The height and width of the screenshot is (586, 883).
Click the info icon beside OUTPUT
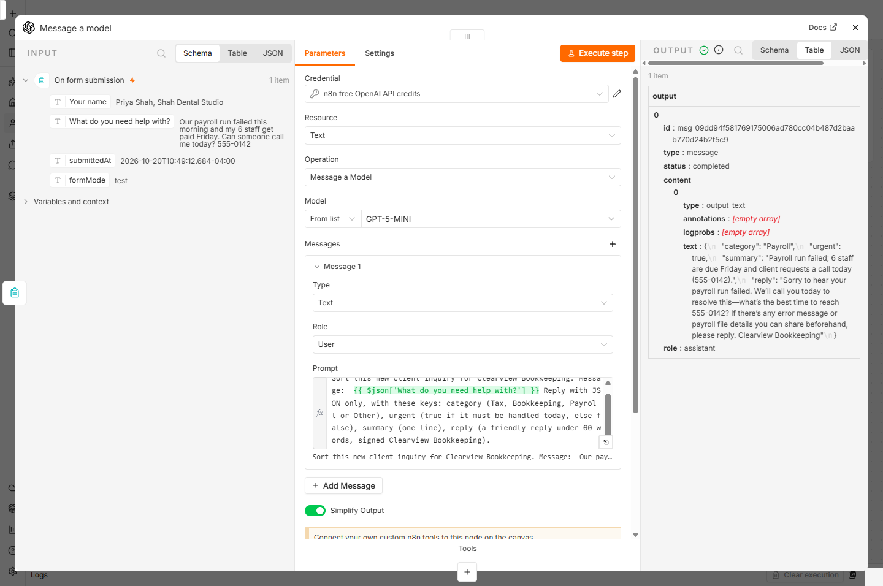click(719, 50)
